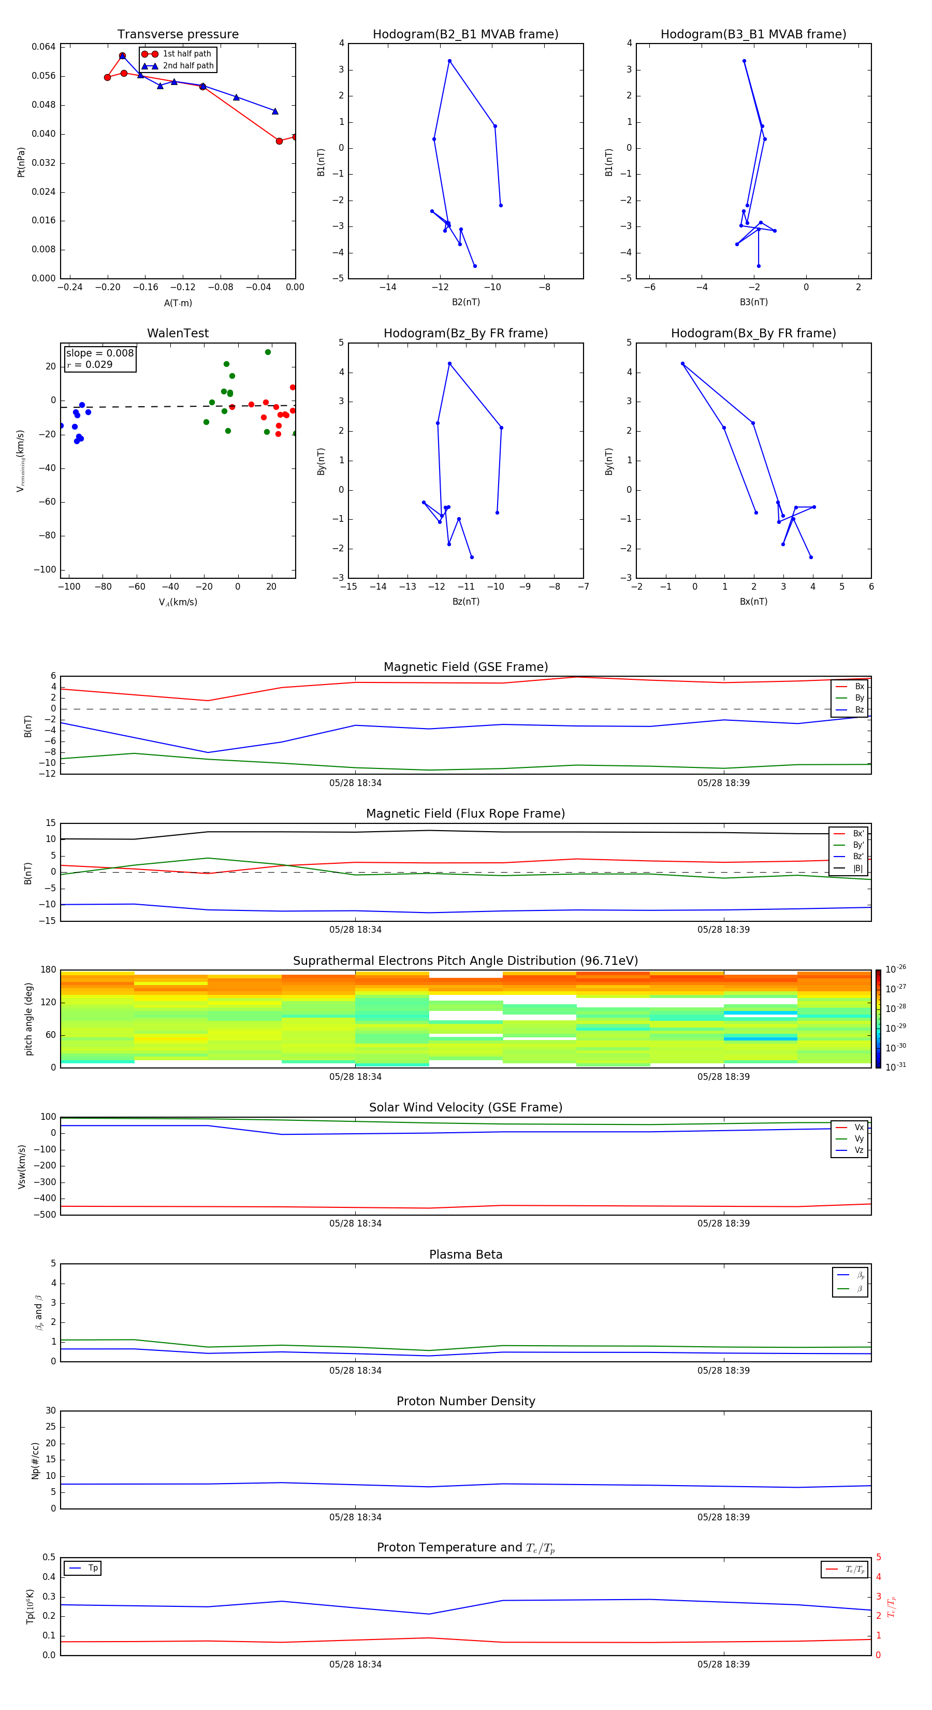Click the 'Proton Temperature and Te/Tp' title
Screen dimensions: 932x1710
tap(465, 1547)
